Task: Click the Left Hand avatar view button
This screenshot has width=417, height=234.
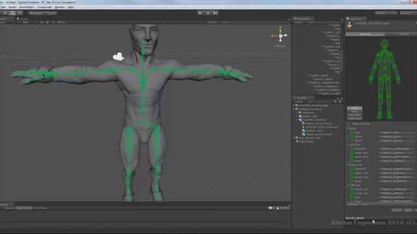Action: pos(354,115)
